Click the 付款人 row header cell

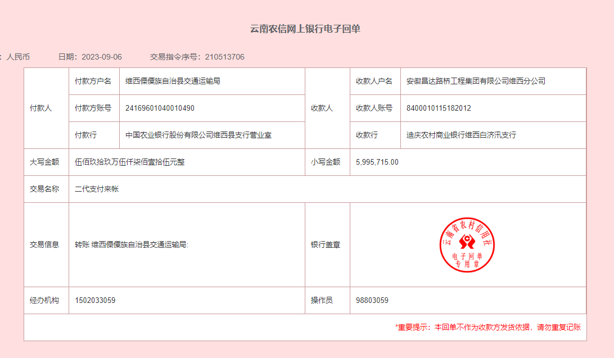[x=40, y=108]
